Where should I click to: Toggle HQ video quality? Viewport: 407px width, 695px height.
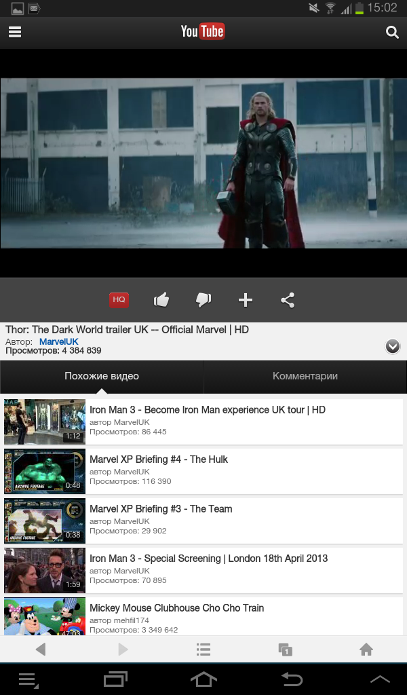tap(119, 299)
